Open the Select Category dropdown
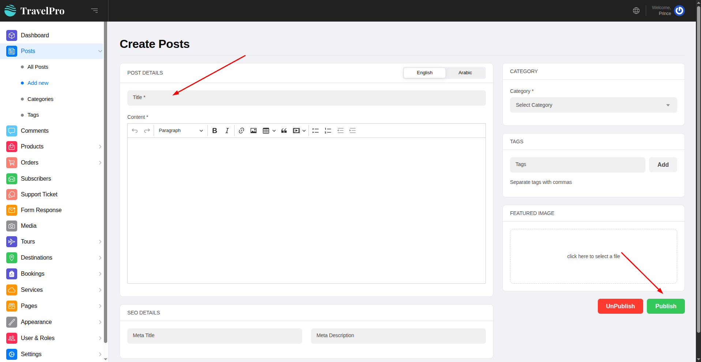The image size is (701, 362). [x=593, y=105]
